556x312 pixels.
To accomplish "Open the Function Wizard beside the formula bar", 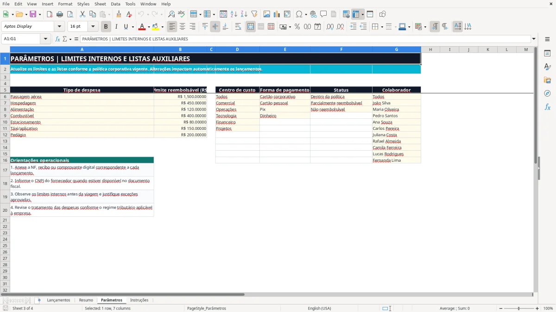I will 57,39.
